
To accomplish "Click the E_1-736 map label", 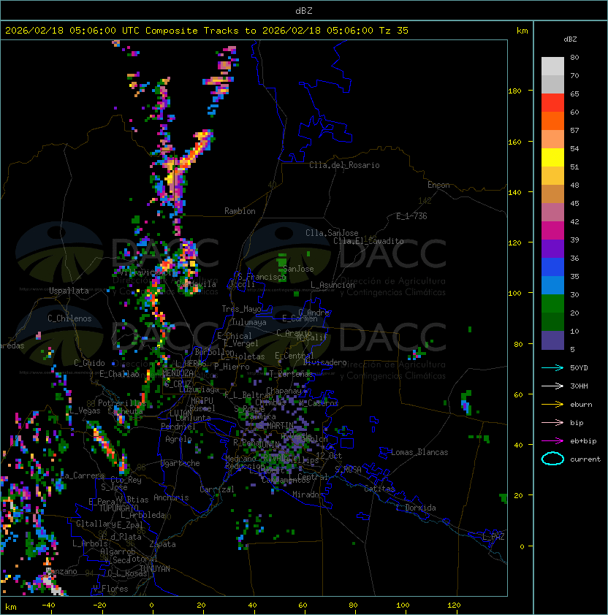I will point(411,216).
